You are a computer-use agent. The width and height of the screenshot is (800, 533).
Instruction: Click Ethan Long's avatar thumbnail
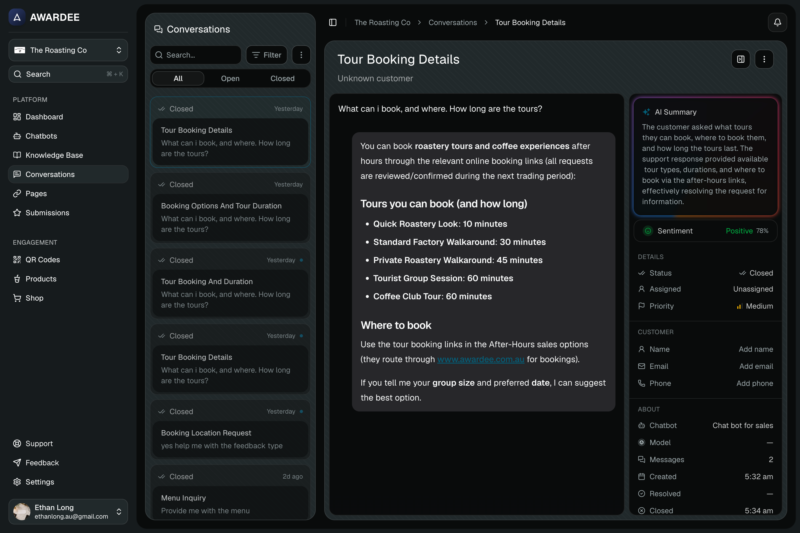pyautogui.click(x=22, y=512)
